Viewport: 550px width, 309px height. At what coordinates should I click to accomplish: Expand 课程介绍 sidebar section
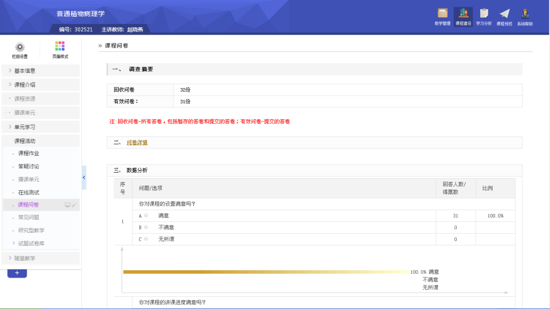[40, 85]
